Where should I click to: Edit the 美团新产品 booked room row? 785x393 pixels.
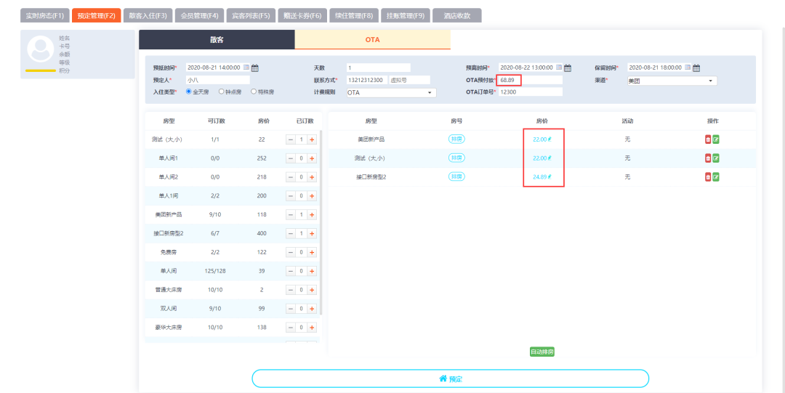click(716, 139)
